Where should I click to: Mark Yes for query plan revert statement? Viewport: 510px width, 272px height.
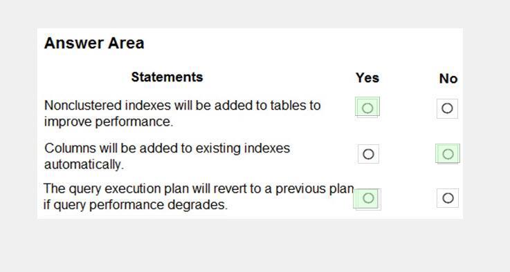368,198
